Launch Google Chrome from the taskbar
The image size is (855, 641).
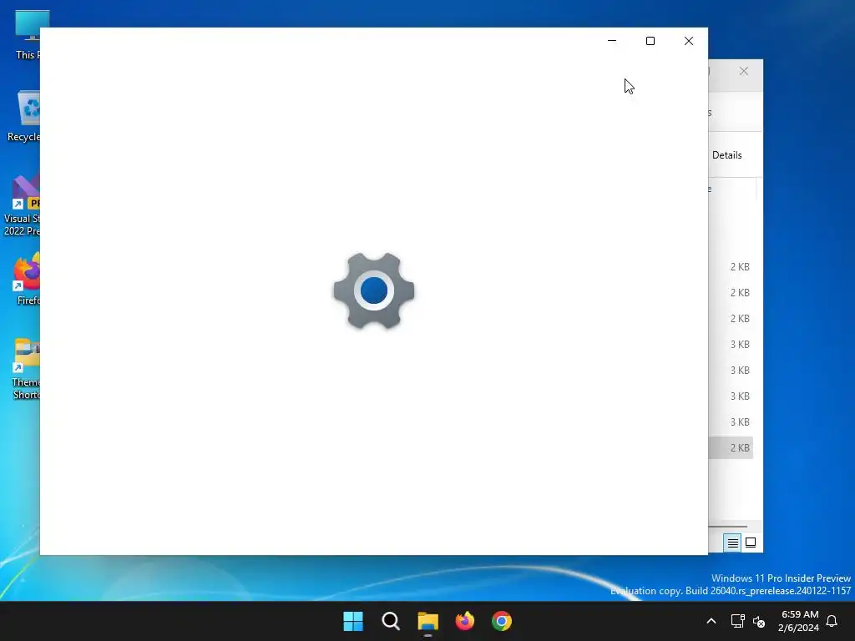502,621
